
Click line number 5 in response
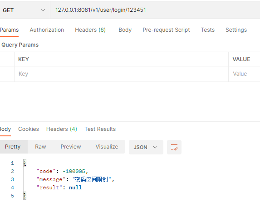(12, 196)
